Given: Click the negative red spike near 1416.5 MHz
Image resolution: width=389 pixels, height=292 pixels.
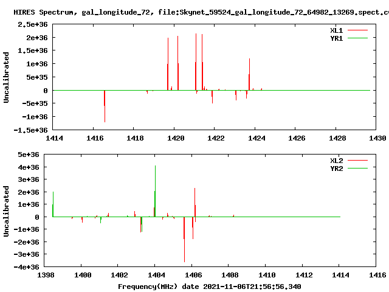Looking at the screenshot, I should (x=105, y=106).
